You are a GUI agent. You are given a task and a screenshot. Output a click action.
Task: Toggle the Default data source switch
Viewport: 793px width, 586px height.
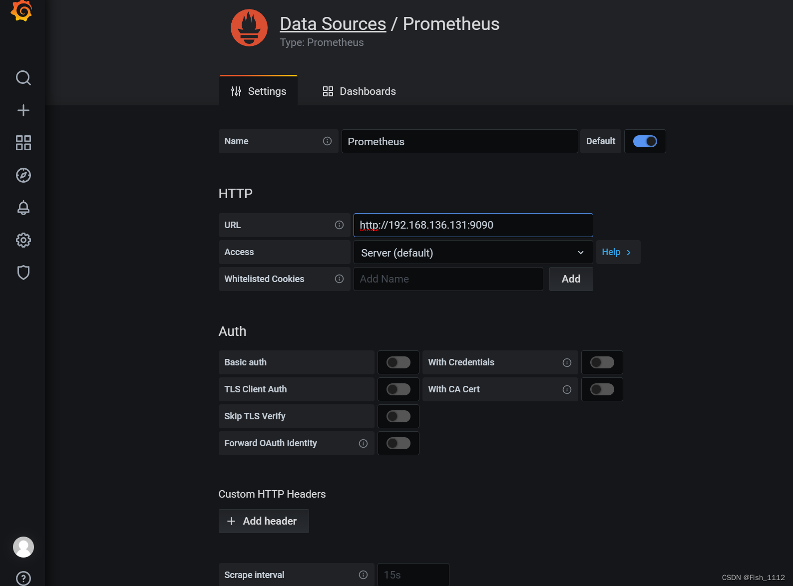coord(645,141)
